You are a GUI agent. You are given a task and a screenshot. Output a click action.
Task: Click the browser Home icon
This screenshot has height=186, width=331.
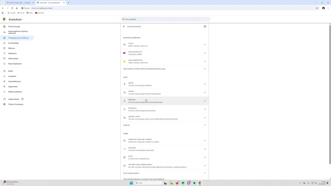[17, 8]
